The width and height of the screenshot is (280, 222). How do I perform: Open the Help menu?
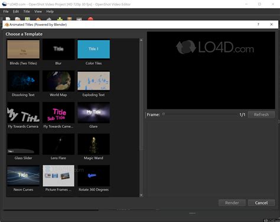point(50,12)
